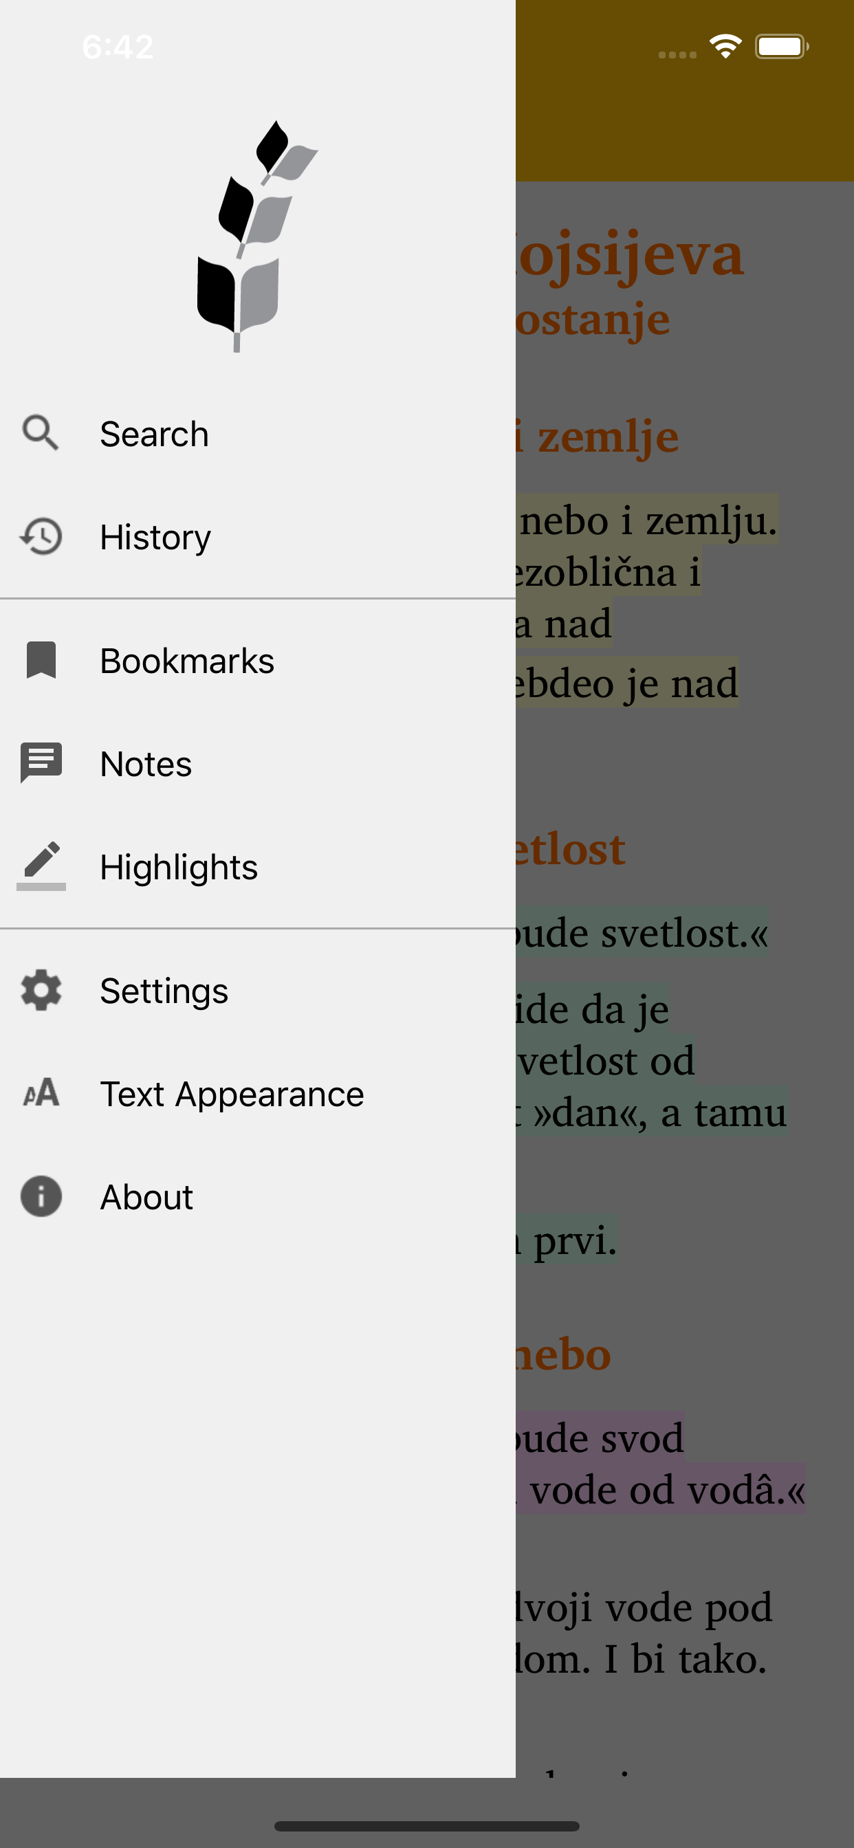Tap the magnifying glass Search icon
Screen dimensions: 854x1848
41,433
